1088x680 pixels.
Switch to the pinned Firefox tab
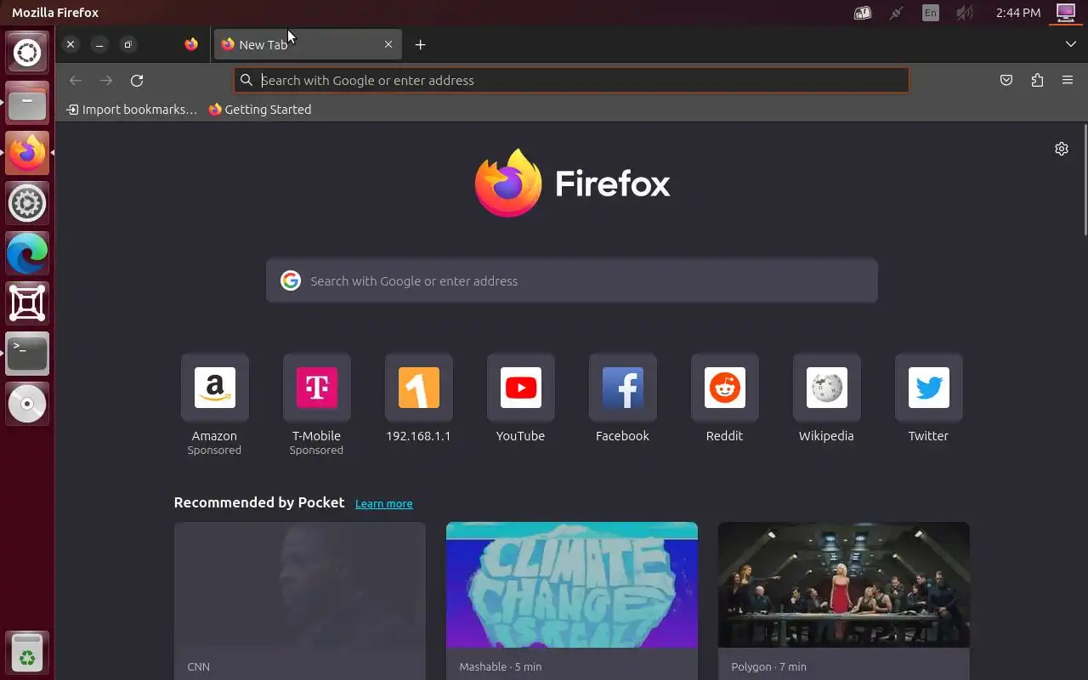191,44
